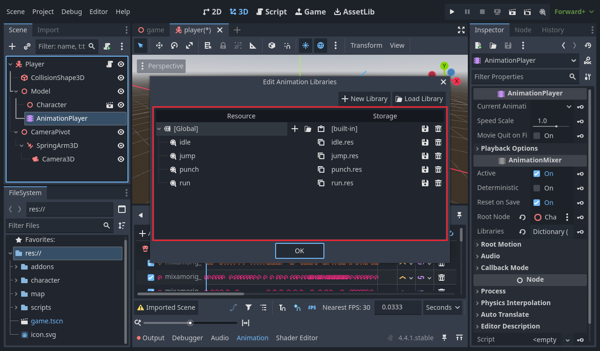This screenshot has width=600, height=351.
Task: Open the Project menu
Action: [x=43, y=12]
